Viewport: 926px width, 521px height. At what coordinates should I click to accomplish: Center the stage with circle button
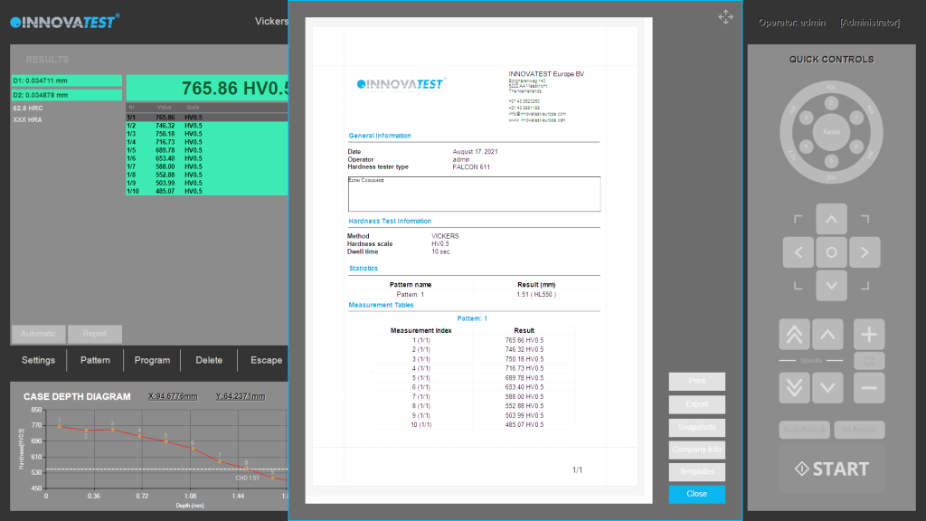point(832,252)
